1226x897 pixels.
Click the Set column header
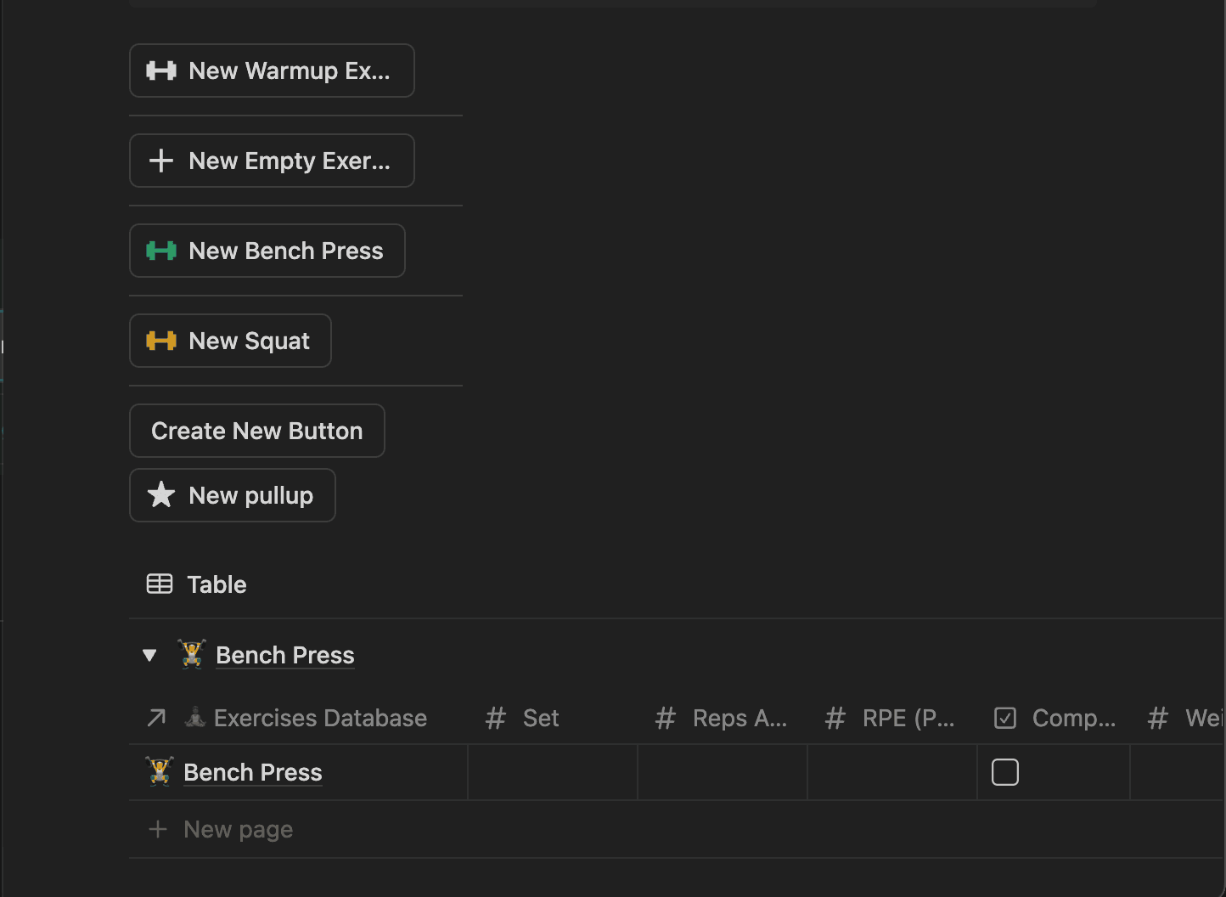click(x=540, y=719)
